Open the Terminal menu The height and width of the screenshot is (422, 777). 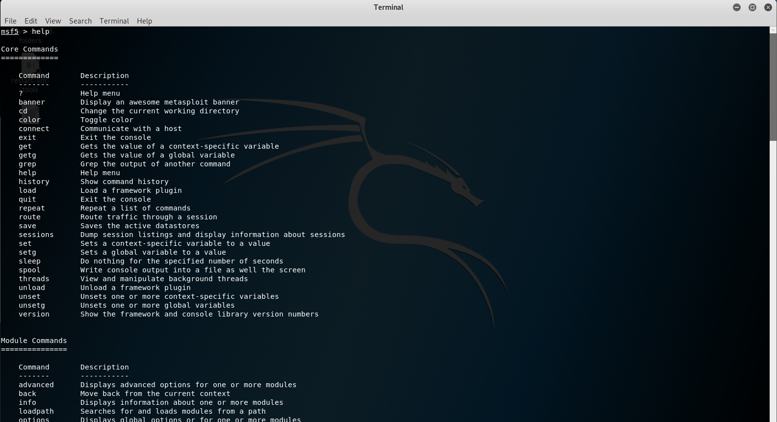(x=114, y=21)
